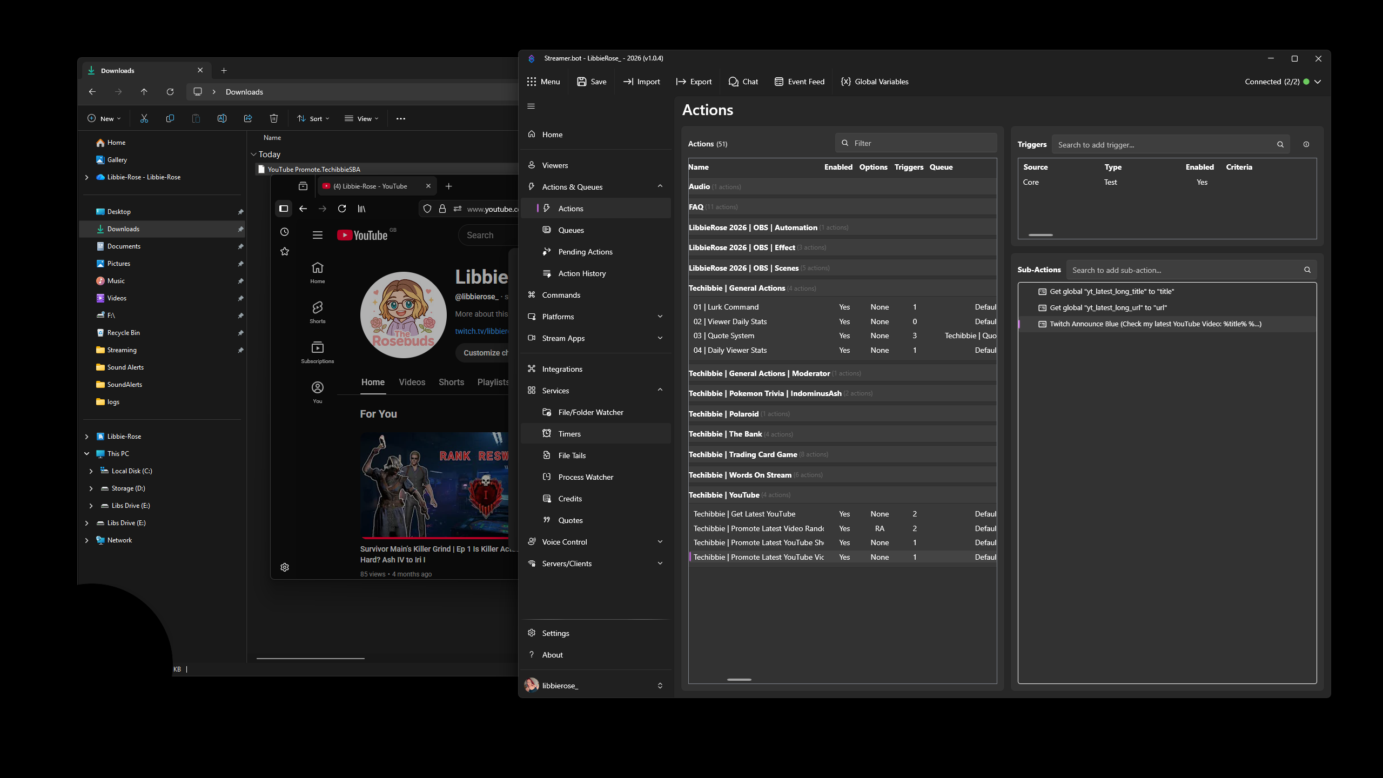The height and width of the screenshot is (778, 1383).
Task: Open File Tails service
Action: coord(596,455)
